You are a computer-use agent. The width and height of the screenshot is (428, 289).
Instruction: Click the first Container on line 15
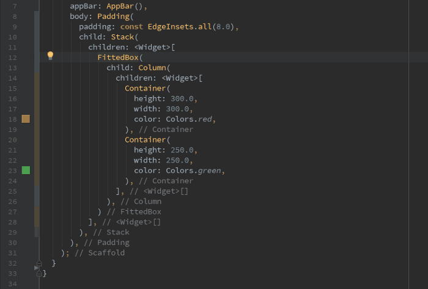pos(145,88)
